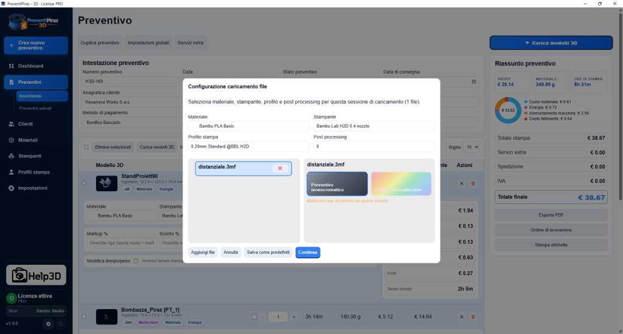Viewport: 623px width, 334px height.
Task: Tick the StandProiett90 row checkbox
Action: pos(84,183)
